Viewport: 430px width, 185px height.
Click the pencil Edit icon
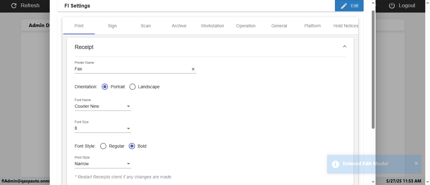click(344, 6)
